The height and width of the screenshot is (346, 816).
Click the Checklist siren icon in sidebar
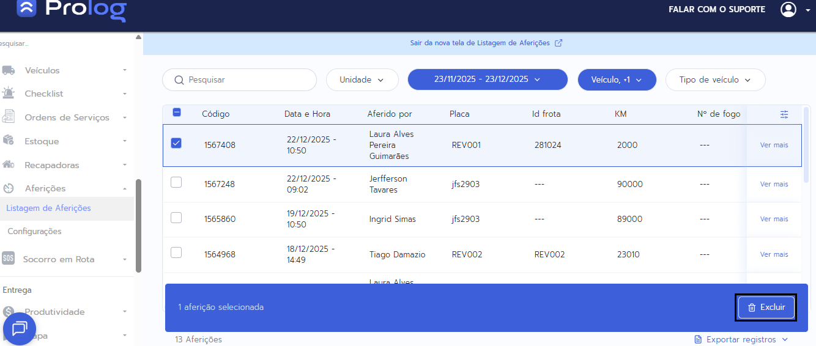pos(9,94)
